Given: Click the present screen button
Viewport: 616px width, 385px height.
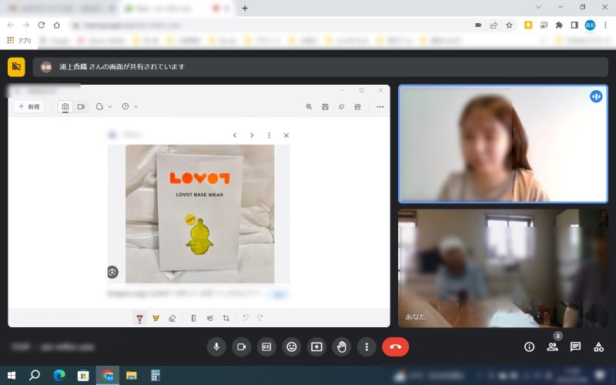Looking at the screenshot, I should pos(316,346).
